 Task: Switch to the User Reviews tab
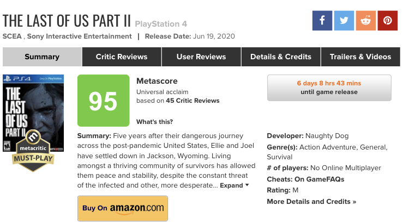[x=201, y=57]
